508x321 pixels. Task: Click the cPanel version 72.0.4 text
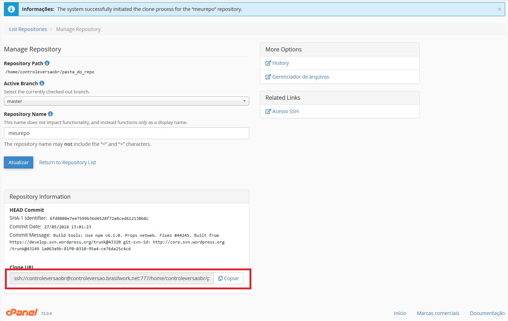click(46, 314)
